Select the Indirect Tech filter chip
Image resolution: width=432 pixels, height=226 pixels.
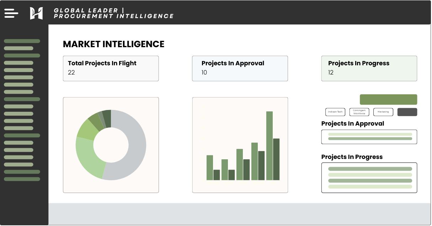(x=335, y=112)
